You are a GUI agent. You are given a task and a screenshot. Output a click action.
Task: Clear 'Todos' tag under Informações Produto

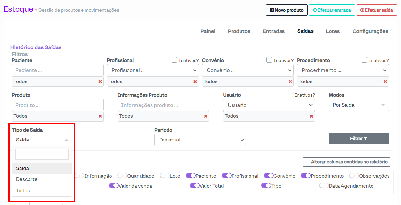pyautogui.click(x=206, y=116)
